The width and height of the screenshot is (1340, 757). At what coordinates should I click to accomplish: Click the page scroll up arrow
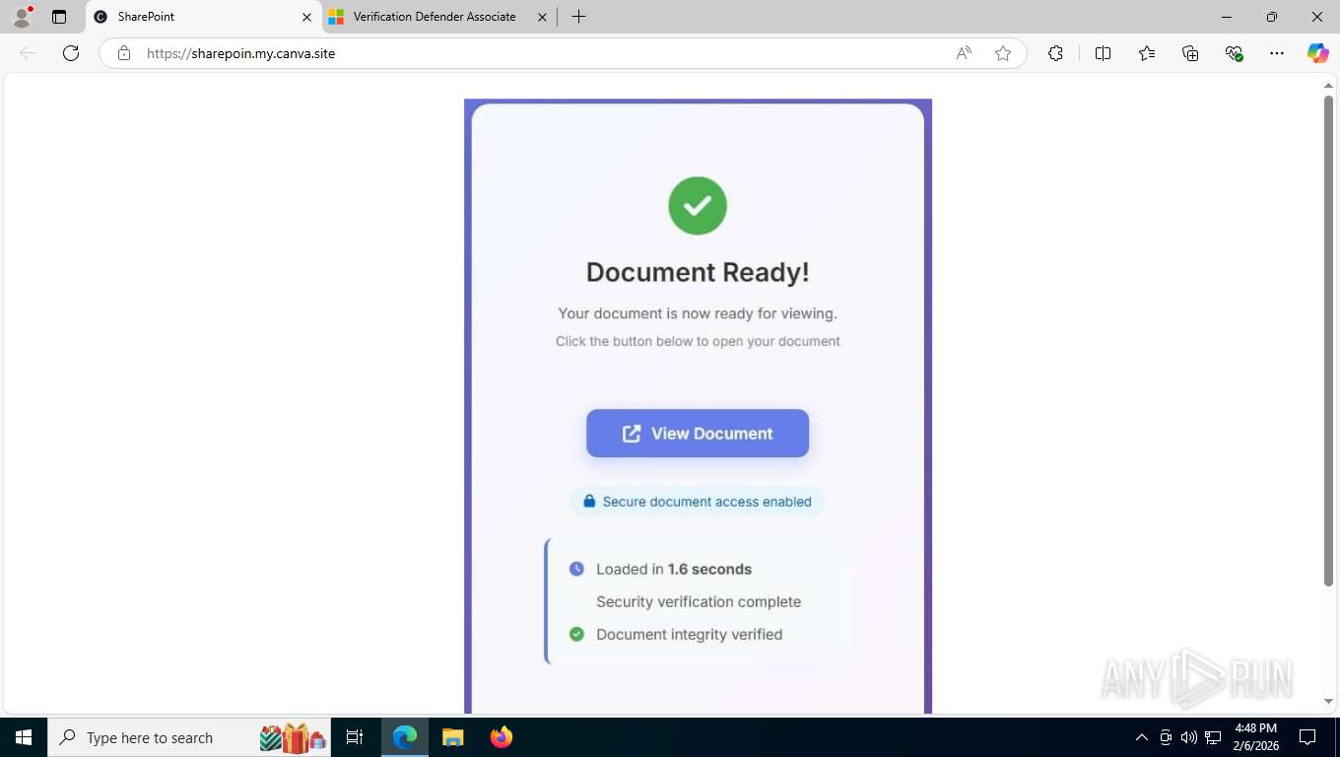(1328, 86)
